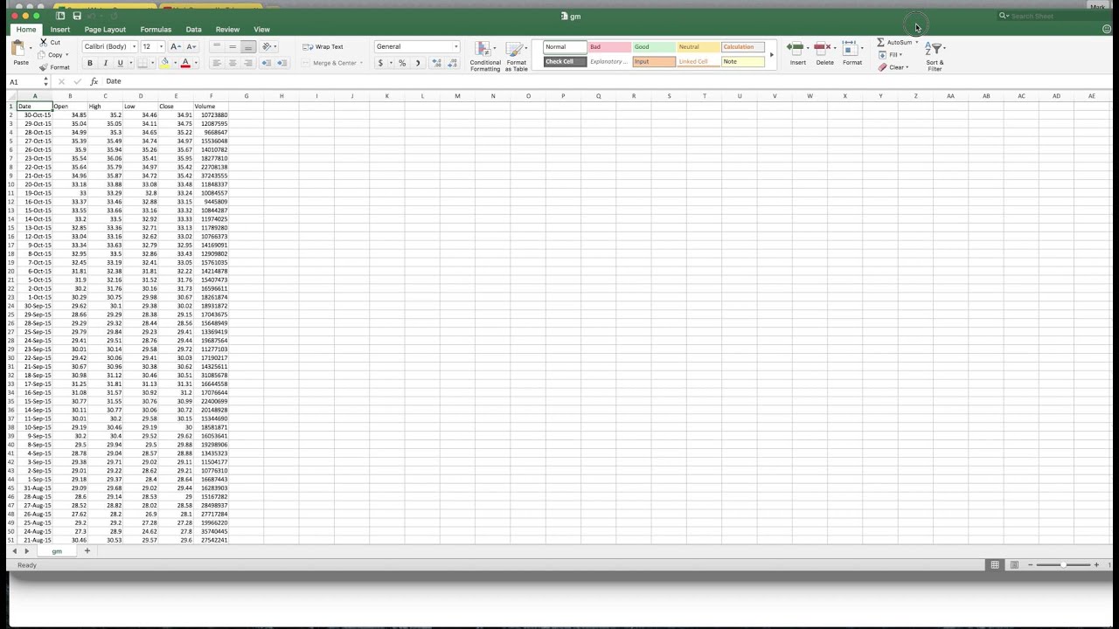Switch to Page Layout view in status bar
This screenshot has width=1119, height=629.
pos(1014,565)
